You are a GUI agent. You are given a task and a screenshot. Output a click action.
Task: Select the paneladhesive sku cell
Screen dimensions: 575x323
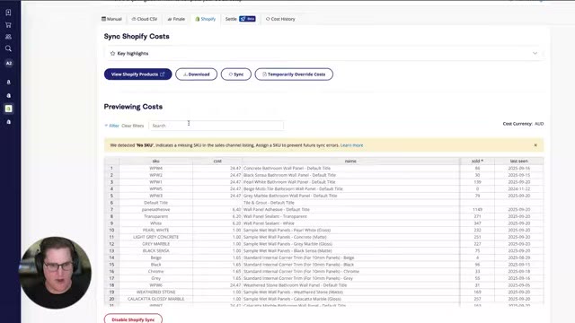[155, 209]
